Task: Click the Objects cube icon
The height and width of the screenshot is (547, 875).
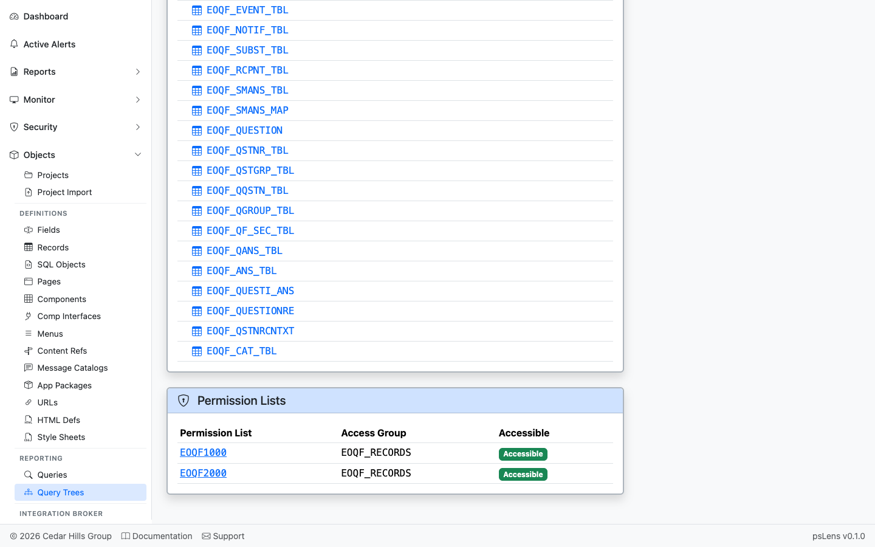Action: point(14,155)
